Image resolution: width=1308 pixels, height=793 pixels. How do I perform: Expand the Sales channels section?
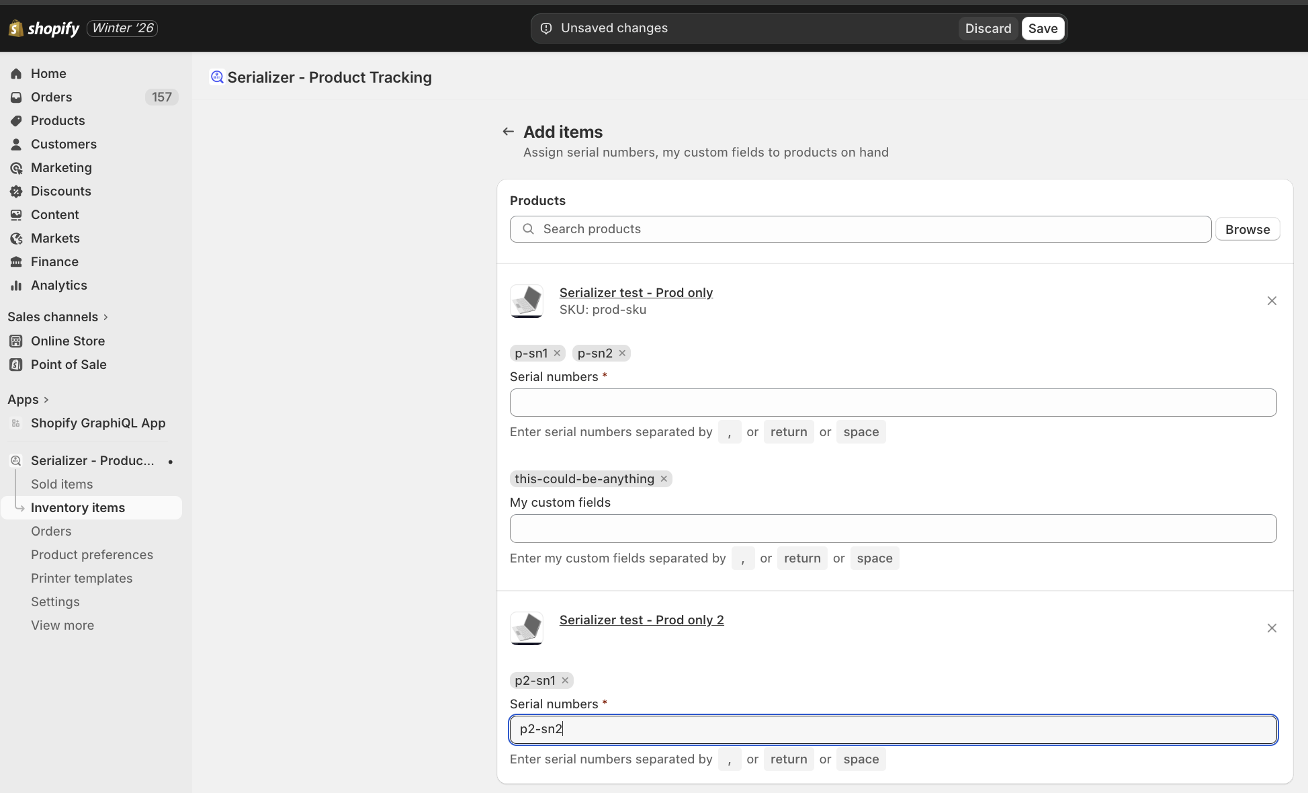105,317
